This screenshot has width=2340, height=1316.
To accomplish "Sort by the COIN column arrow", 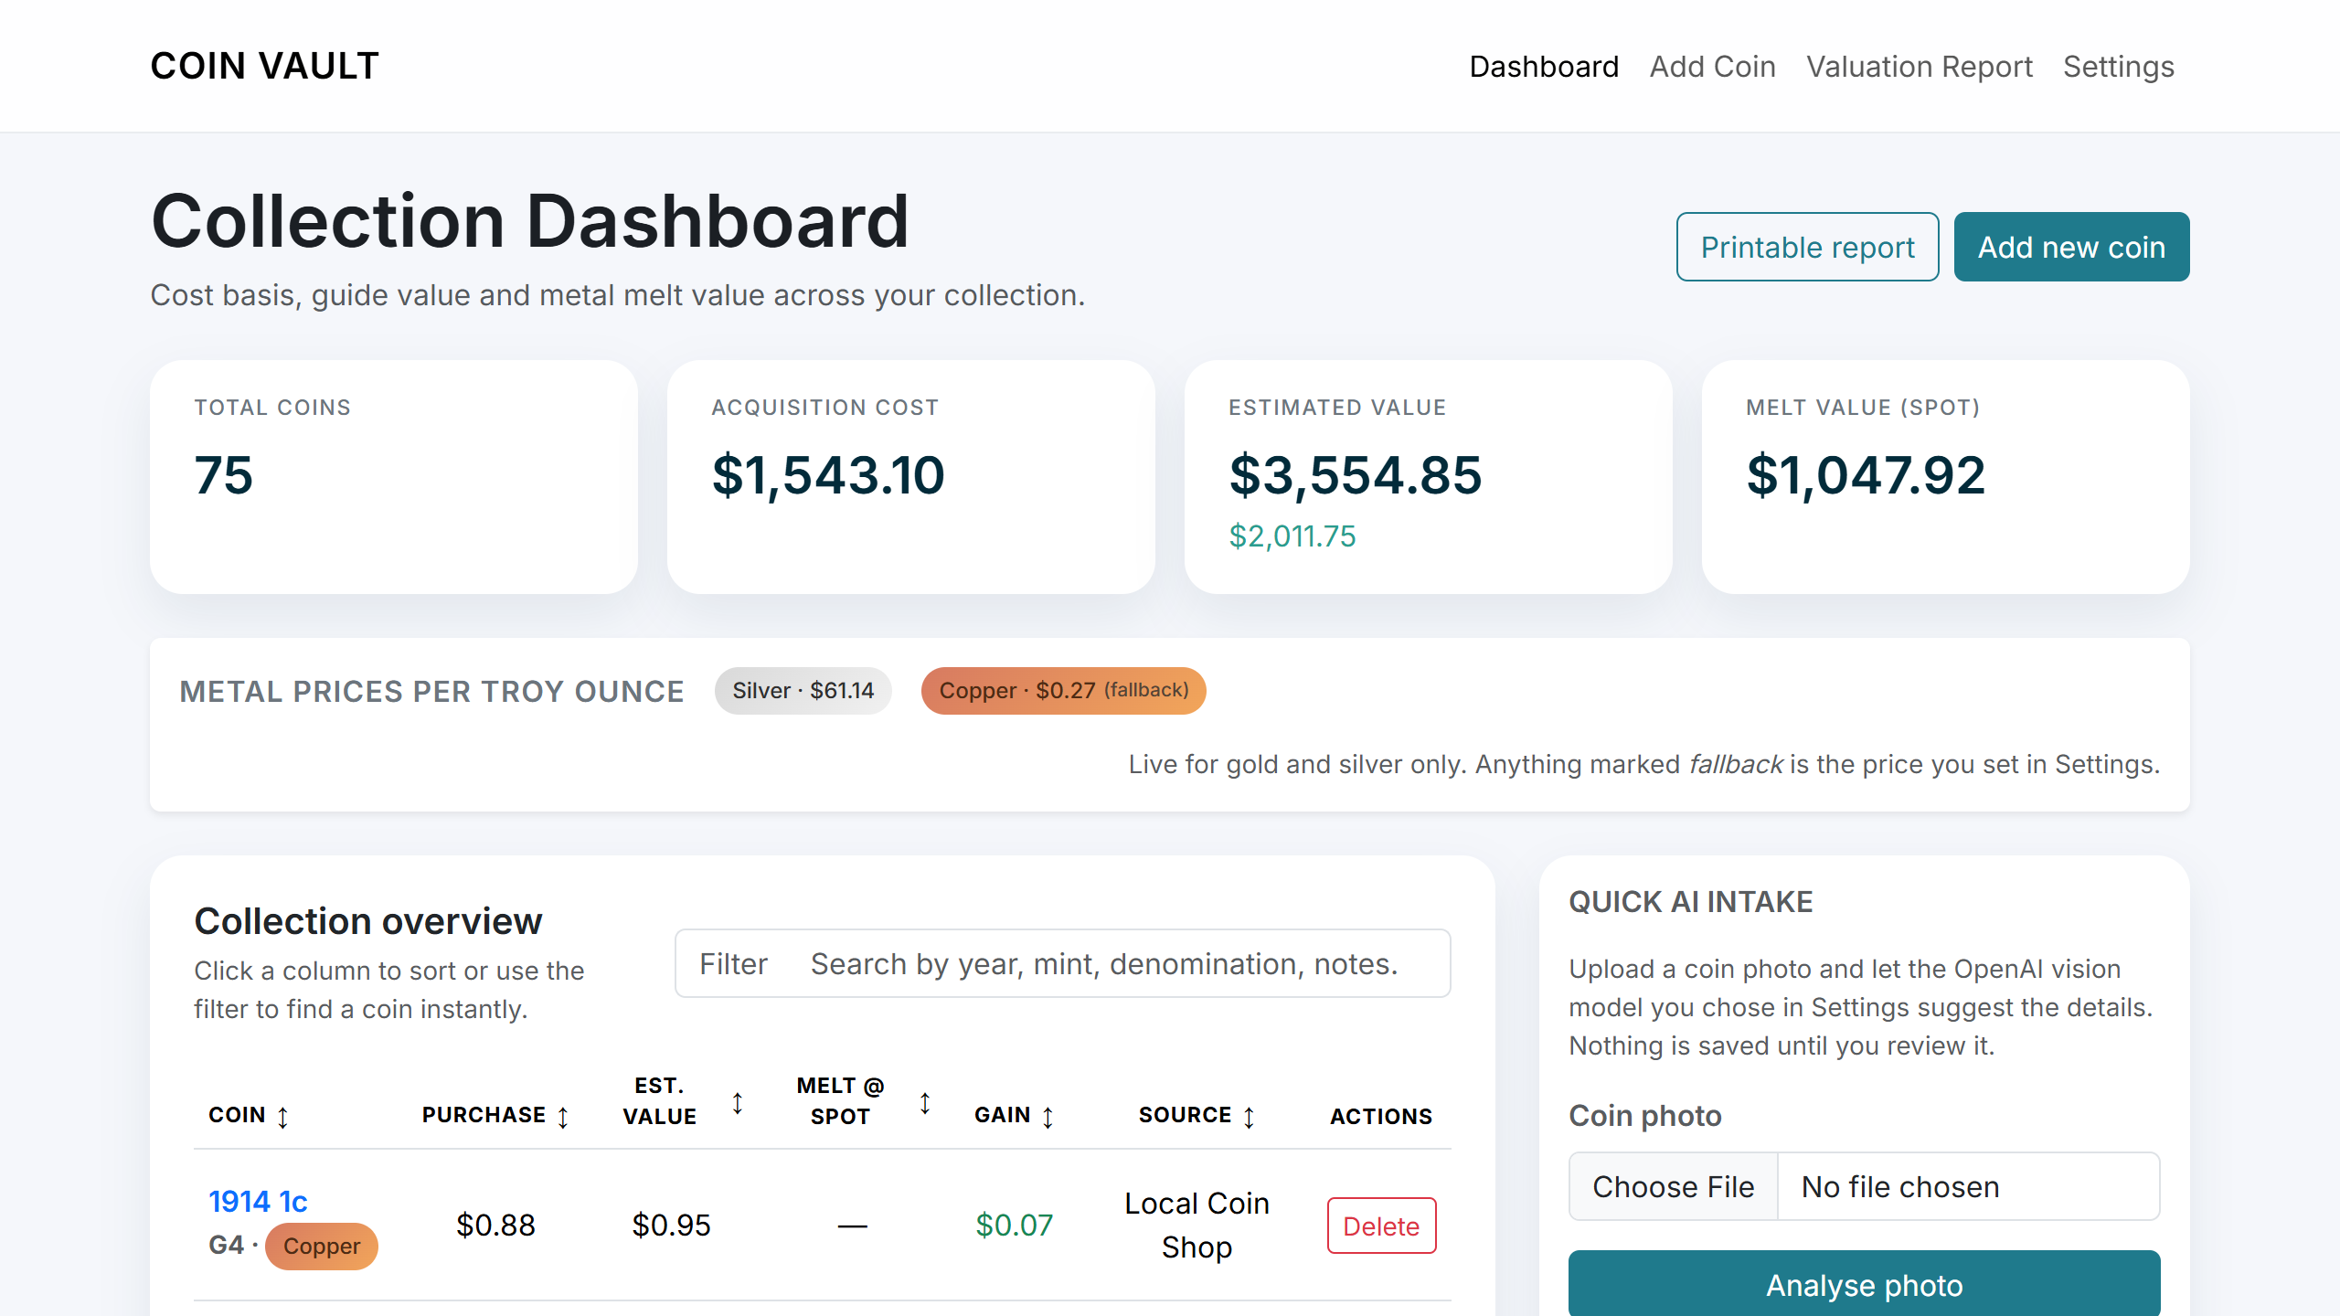I will click(x=282, y=1116).
